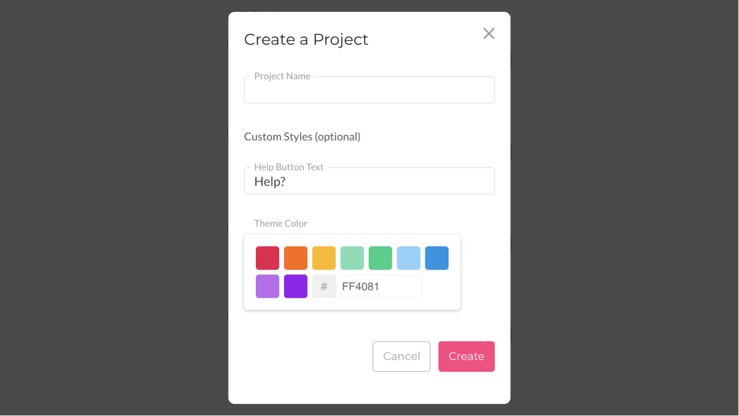The width and height of the screenshot is (739, 416).
Task: Click the Theme Color label
Action: [x=281, y=224]
